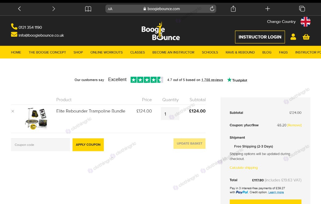Click the quantity field showing 1
The width and height of the screenshot is (321, 204).
click(x=170, y=114)
